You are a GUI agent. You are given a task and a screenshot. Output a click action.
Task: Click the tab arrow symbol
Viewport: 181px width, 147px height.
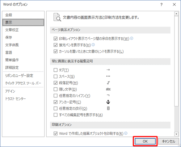(108, 70)
